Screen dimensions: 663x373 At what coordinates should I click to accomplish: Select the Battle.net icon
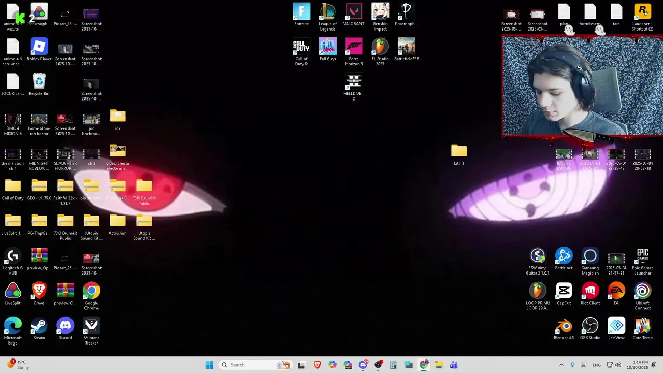pos(564,260)
